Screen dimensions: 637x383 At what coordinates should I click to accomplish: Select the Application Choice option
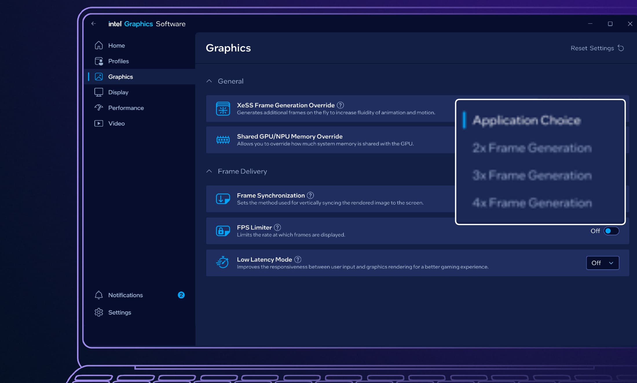coord(526,120)
